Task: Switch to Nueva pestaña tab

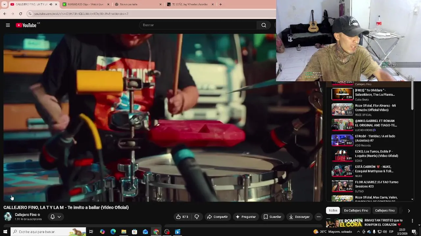Action: coord(138,4)
